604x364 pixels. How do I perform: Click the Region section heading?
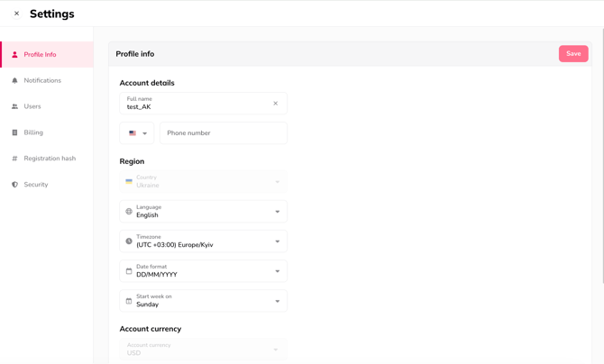[x=132, y=161]
